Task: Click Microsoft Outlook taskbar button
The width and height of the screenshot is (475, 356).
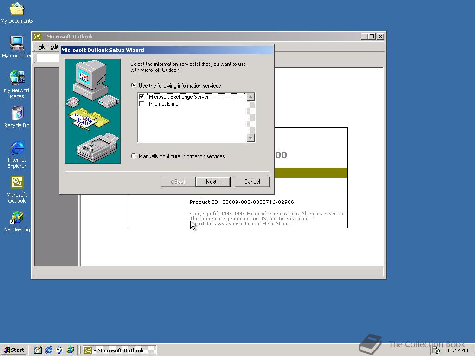Action: point(120,350)
